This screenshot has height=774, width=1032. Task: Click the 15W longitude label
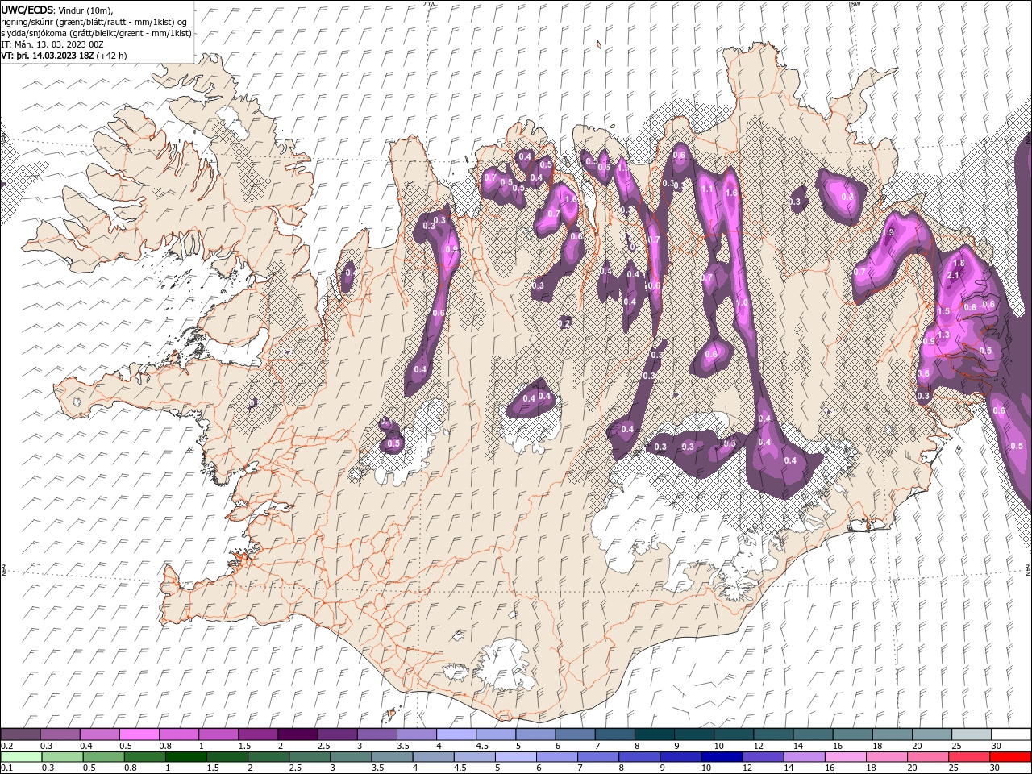point(854,4)
